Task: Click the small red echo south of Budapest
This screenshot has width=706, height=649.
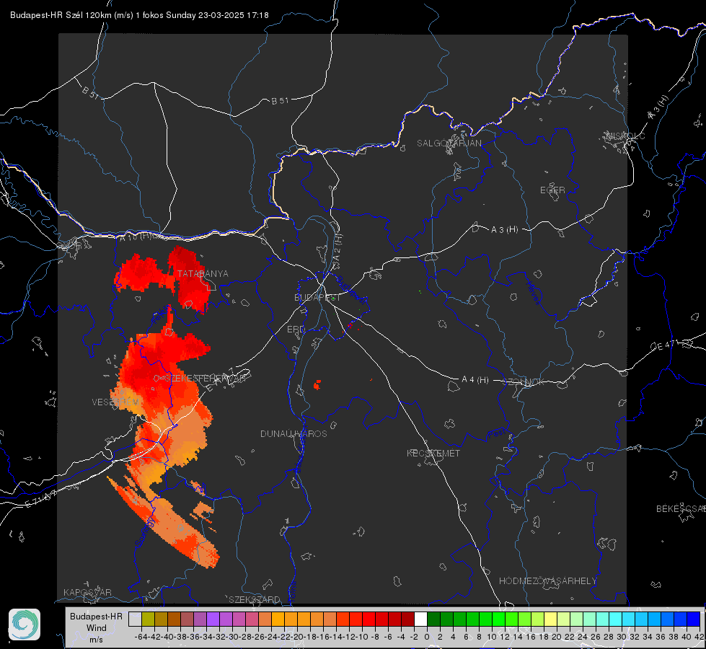Action: pyautogui.click(x=317, y=384)
